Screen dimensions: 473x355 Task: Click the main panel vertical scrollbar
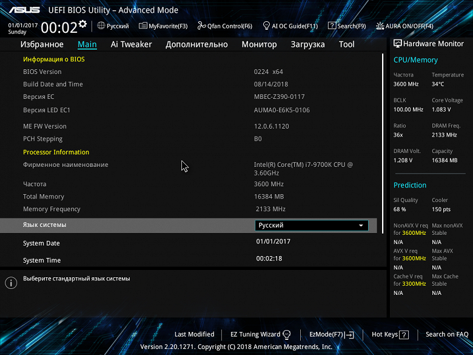pos(383,143)
